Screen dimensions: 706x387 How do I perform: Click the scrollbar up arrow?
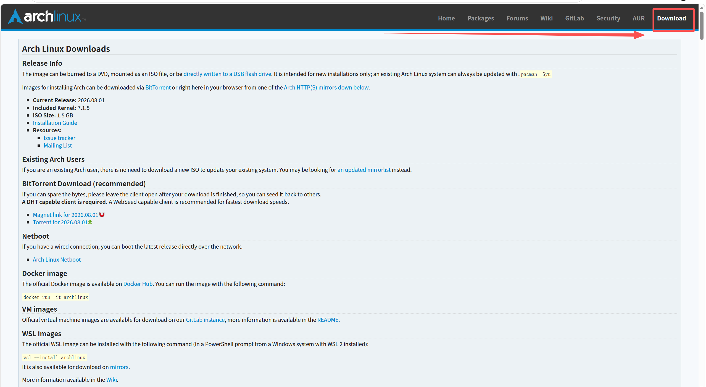pos(702,8)
